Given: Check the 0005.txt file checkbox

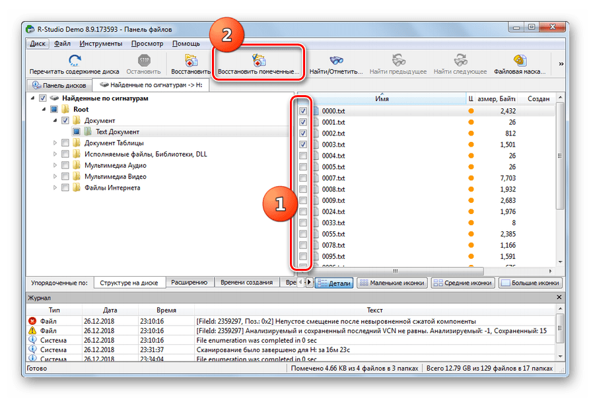Looking at the screenshot, I should tap(303, 166).
